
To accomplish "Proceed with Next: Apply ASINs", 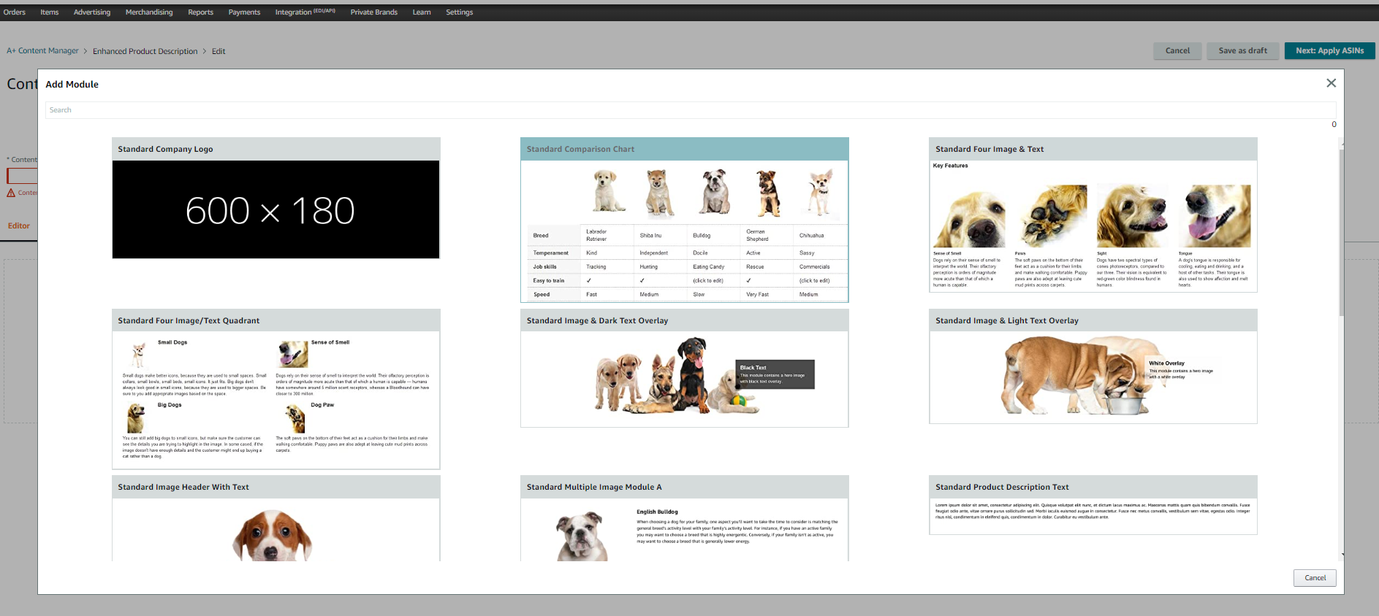I will 1330,50.
